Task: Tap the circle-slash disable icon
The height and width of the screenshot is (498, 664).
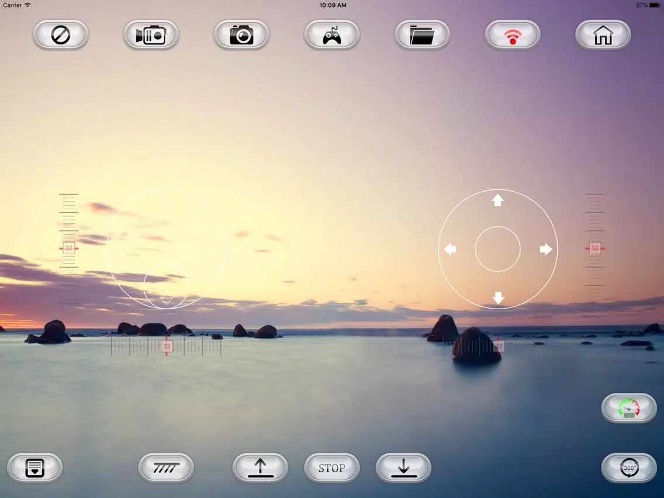Action: click(x=61, y=34)
